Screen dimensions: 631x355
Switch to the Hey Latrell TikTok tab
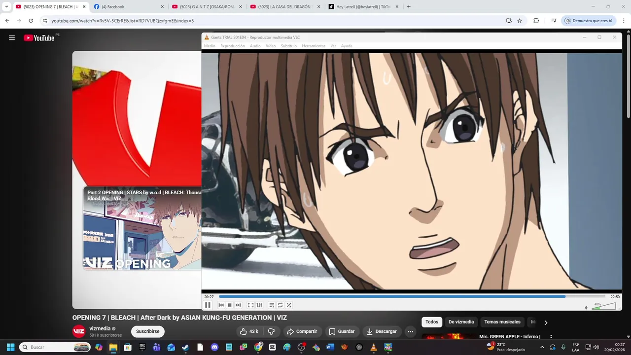click(362, 7)
